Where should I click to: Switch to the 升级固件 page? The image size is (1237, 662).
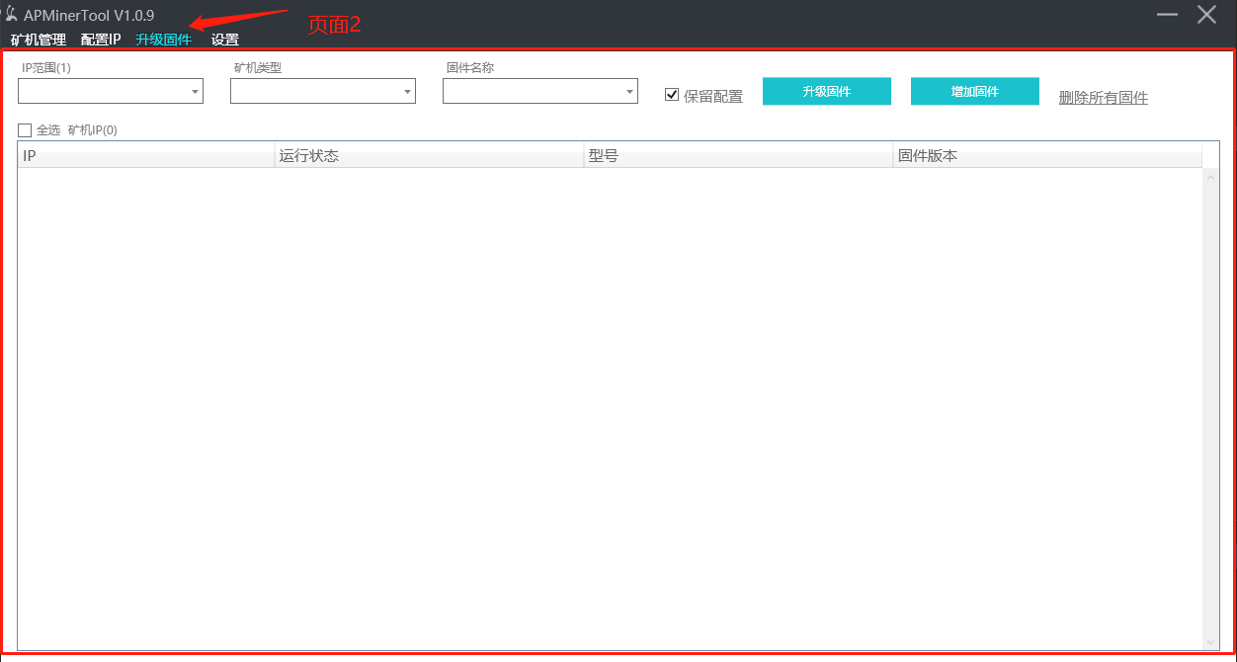[164, 40]
